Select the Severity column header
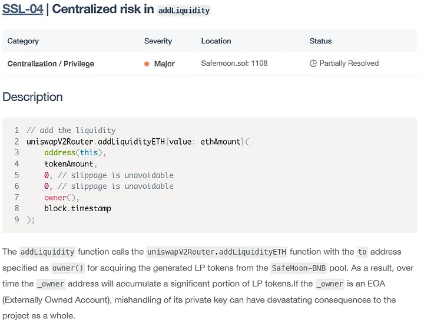The height and width of the screenshot is (330, 424). coord(158,41)
